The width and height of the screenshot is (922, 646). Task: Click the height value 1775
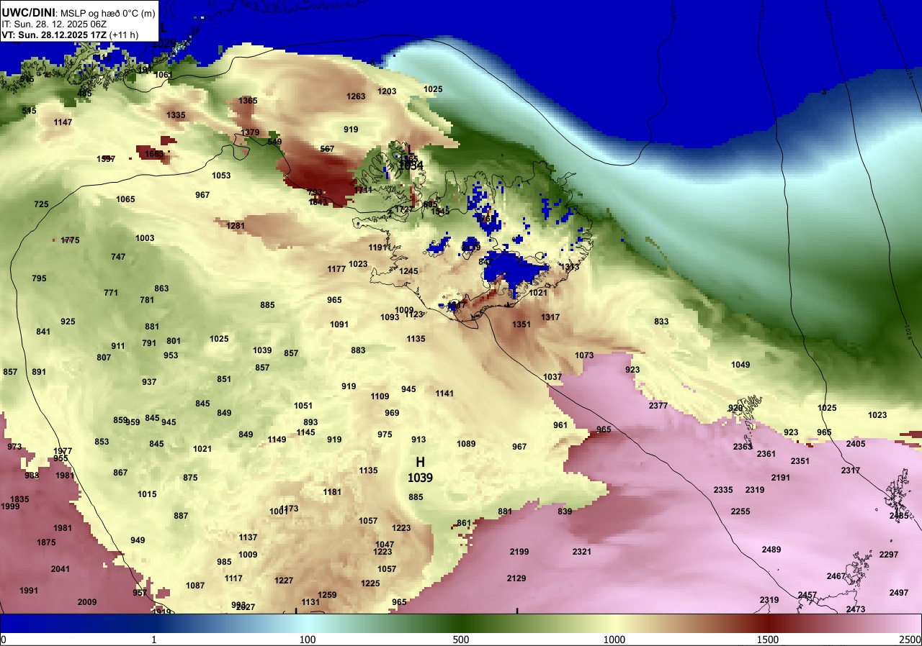tap(70, 240)
